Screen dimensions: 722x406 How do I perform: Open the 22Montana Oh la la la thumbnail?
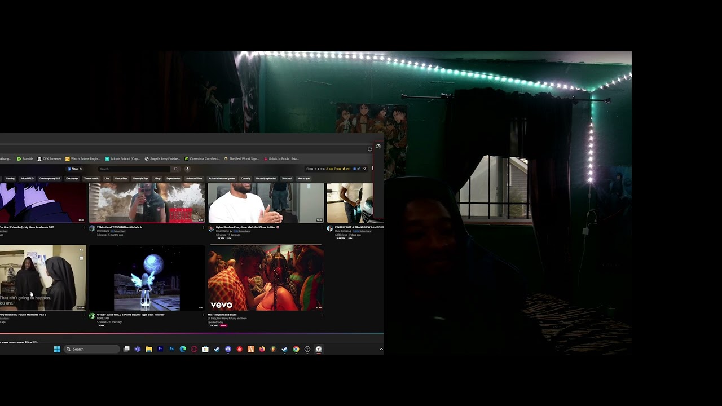click(147, 203)
